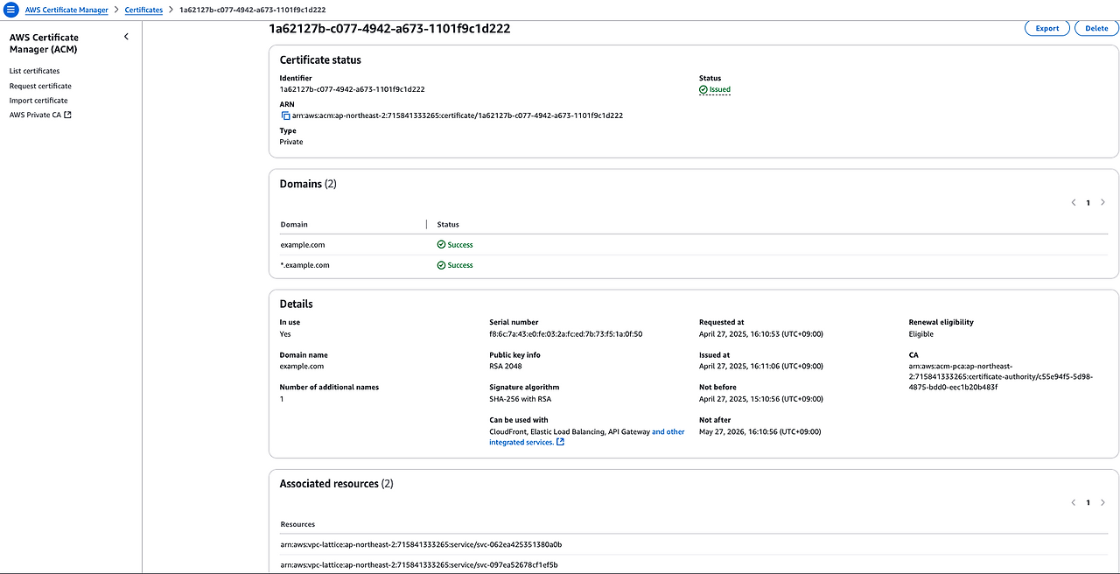Select the Issued at timestamp
The image size is (1120, 574).
[x=760, y=367]
